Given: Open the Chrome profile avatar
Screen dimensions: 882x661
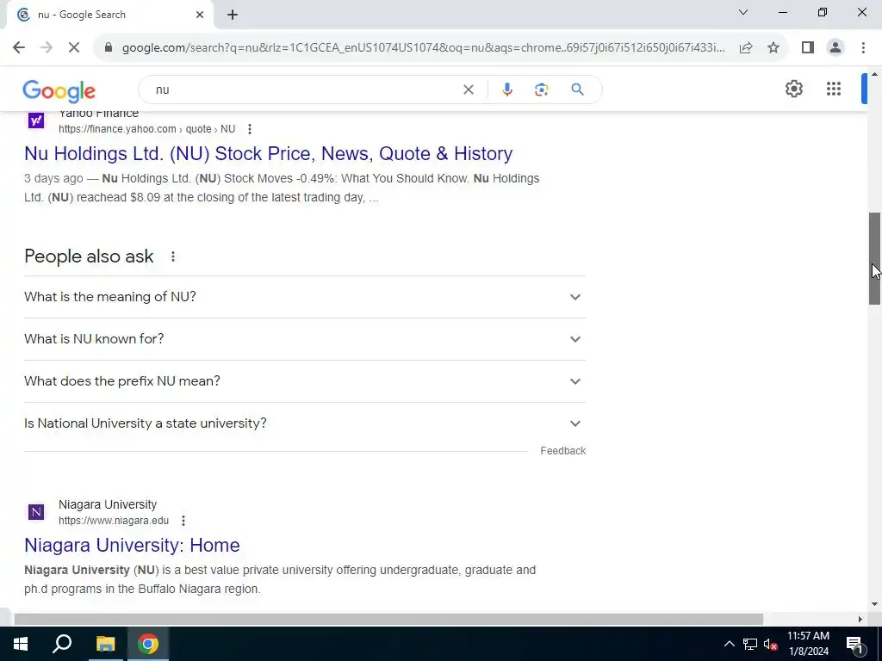Looking at the screenshot, I should tap(835, 48).
